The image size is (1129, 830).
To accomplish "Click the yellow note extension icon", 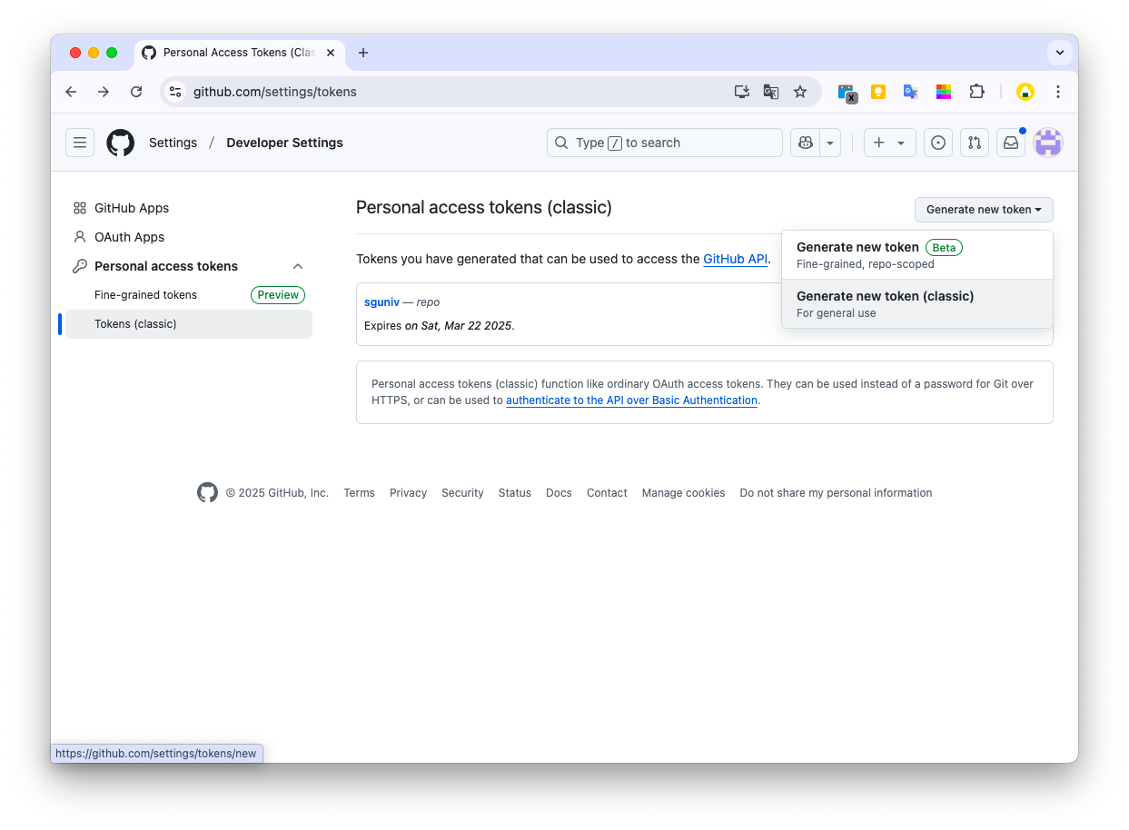I will [x=878, y=92].
